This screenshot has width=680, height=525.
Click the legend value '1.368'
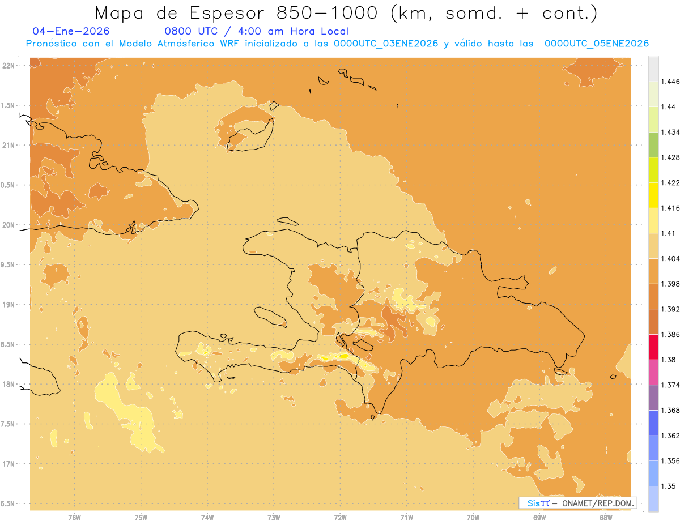[x=670, y=410]
